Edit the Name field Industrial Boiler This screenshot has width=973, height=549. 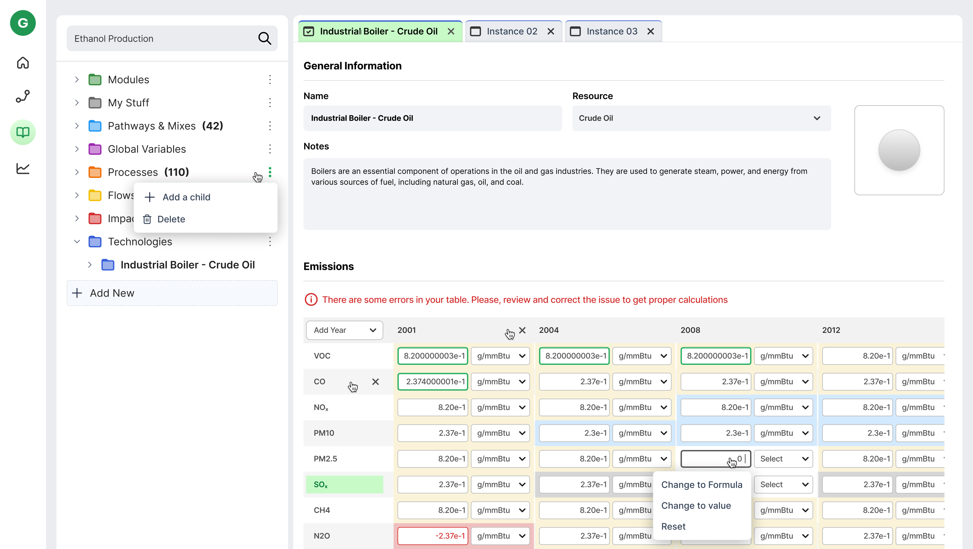click(x=433, y=118)
